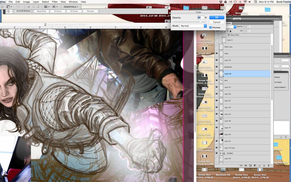Switch to the Paths tab
Image resolution: width=291 pixels, height=182 pixels.
tap(237, 19)
